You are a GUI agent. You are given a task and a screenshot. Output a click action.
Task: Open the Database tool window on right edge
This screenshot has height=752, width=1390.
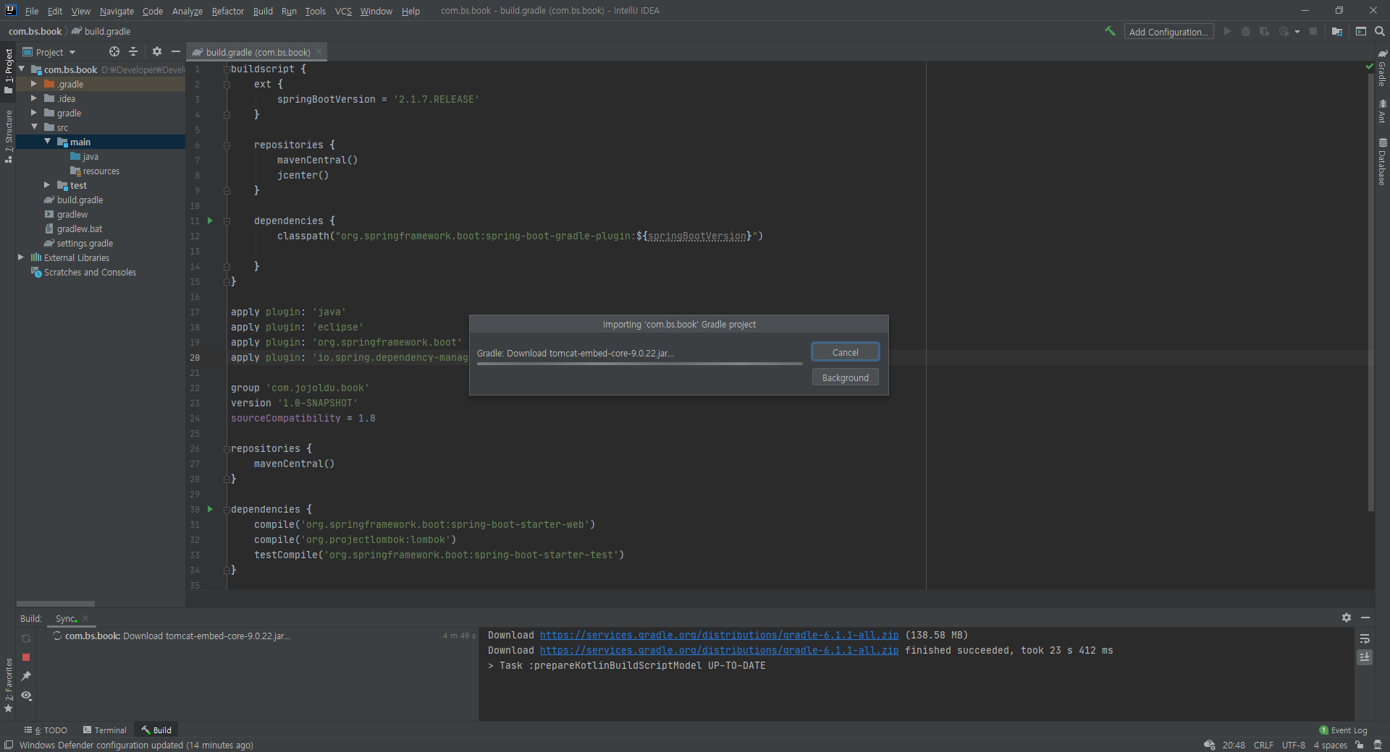coord(1382,161)
